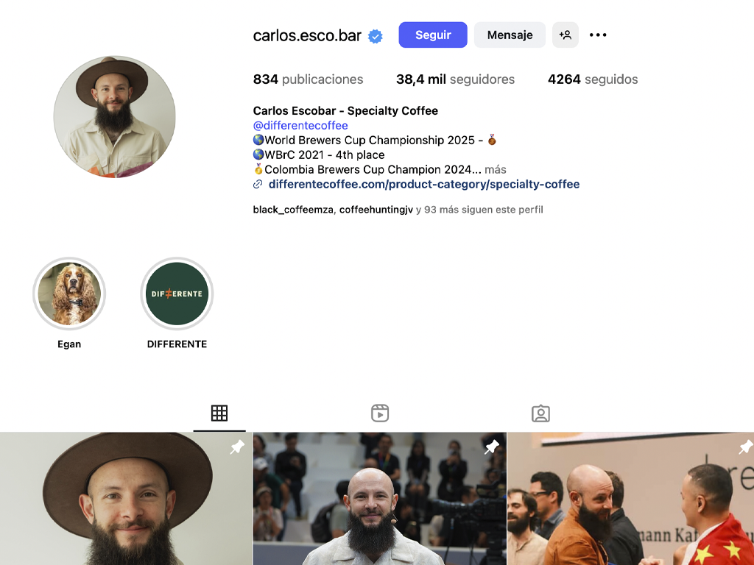Switch to the posts grid tab
754x565 pixels.
[x=219, y=413]
